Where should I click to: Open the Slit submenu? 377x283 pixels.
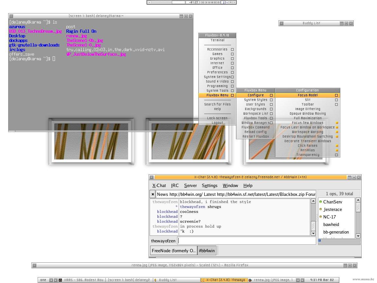click(308, 100)
